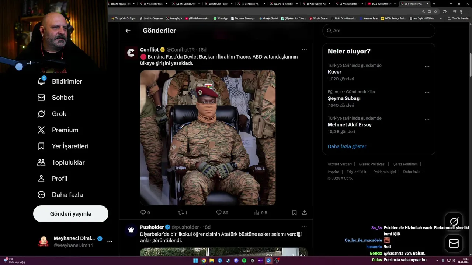
Task: Open Steam from the taskbar
Action: (228, 261)
